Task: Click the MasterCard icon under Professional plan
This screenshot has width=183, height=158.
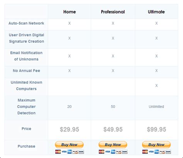Action: pyautogui.click(x=102, y=152)
